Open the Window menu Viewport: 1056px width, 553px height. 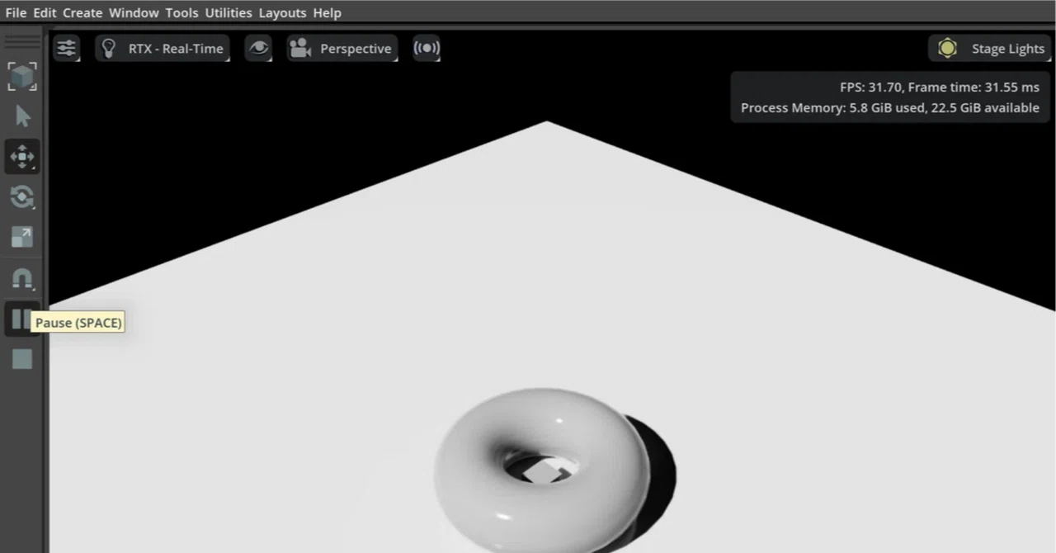(x=134, y=12)
